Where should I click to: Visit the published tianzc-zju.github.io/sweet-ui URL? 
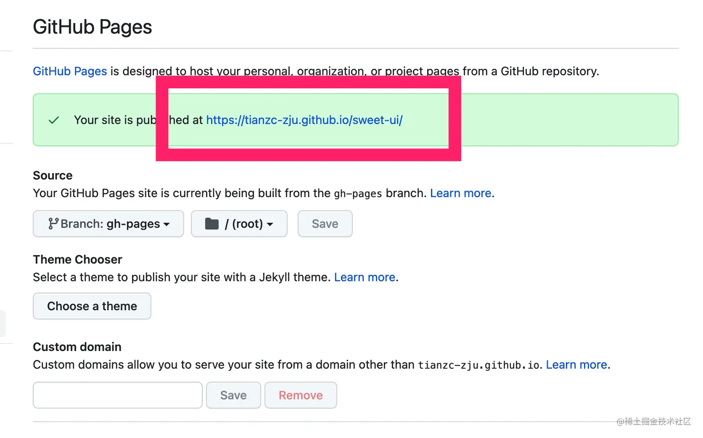pos(304,120)
